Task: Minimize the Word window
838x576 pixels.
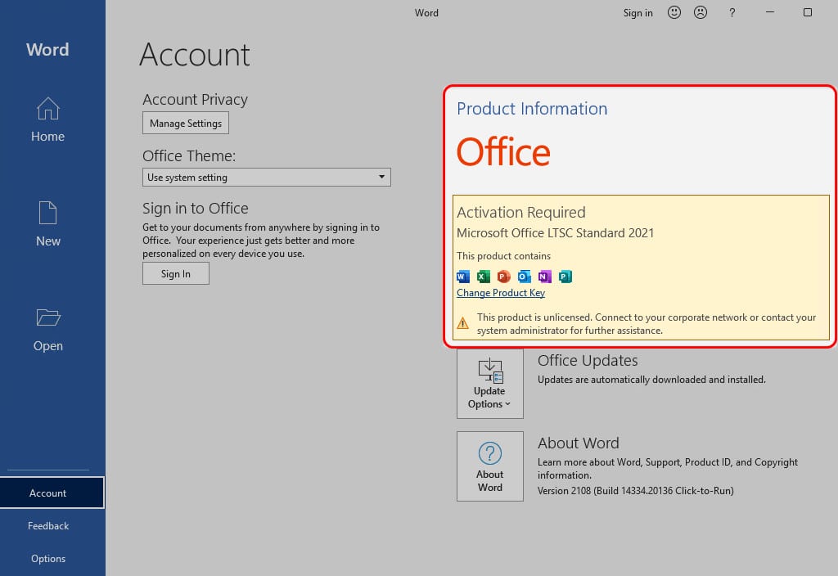Action: 770,12
